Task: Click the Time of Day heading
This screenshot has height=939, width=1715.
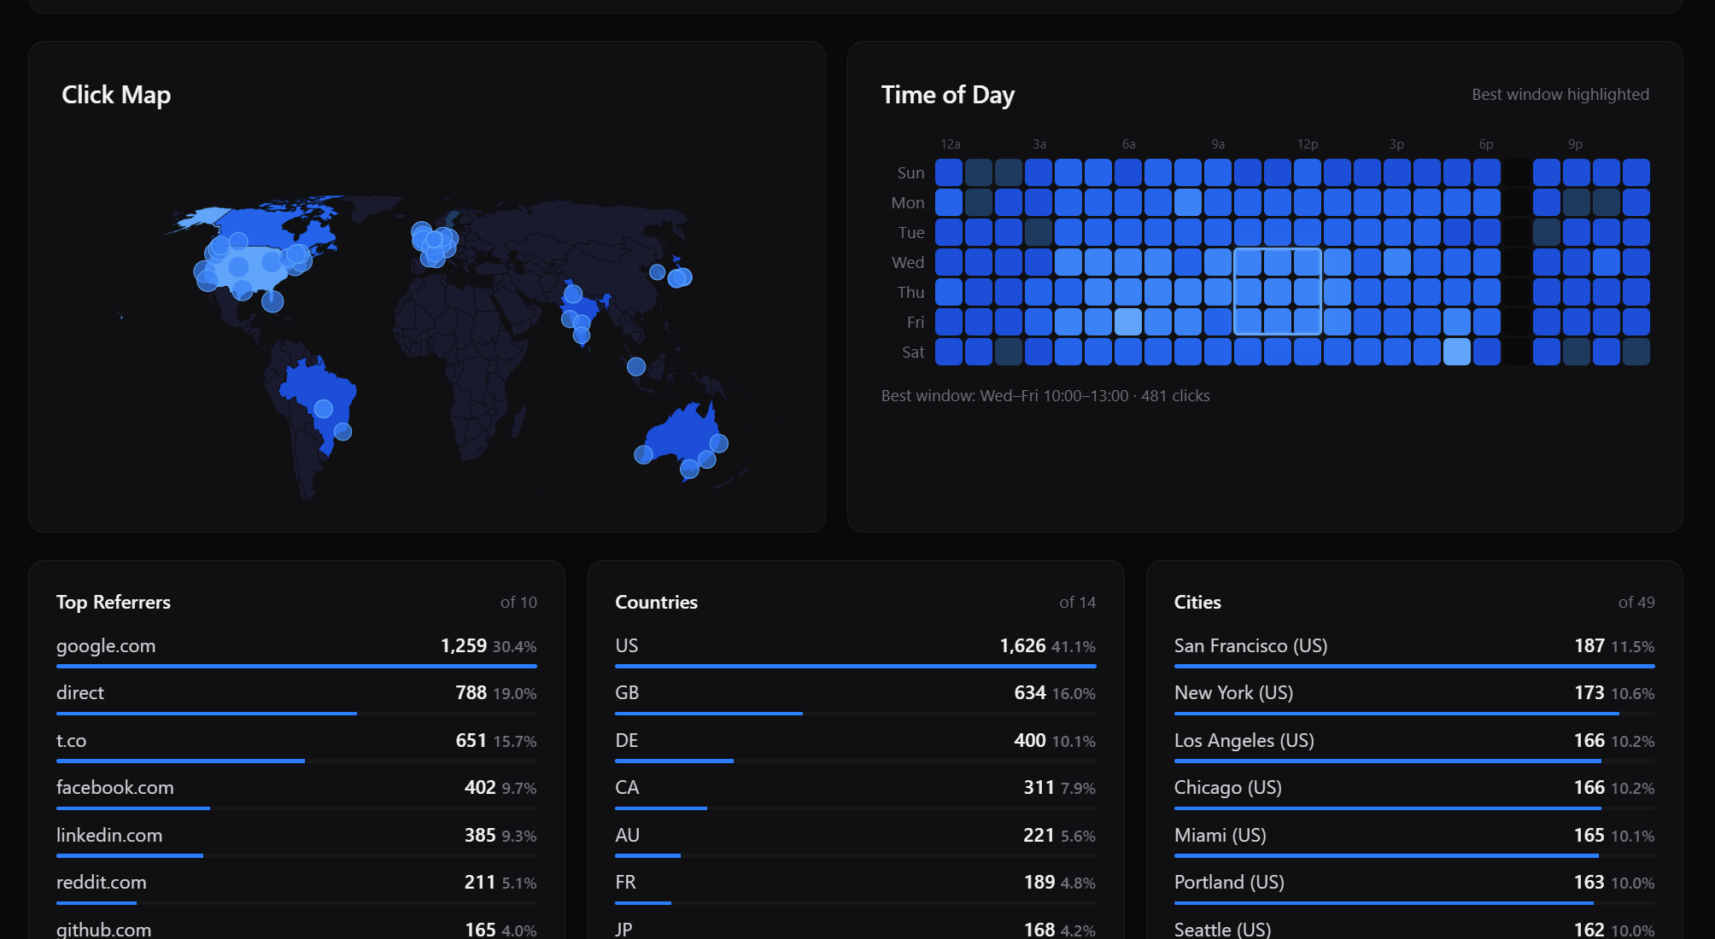Action: [947, 95]
